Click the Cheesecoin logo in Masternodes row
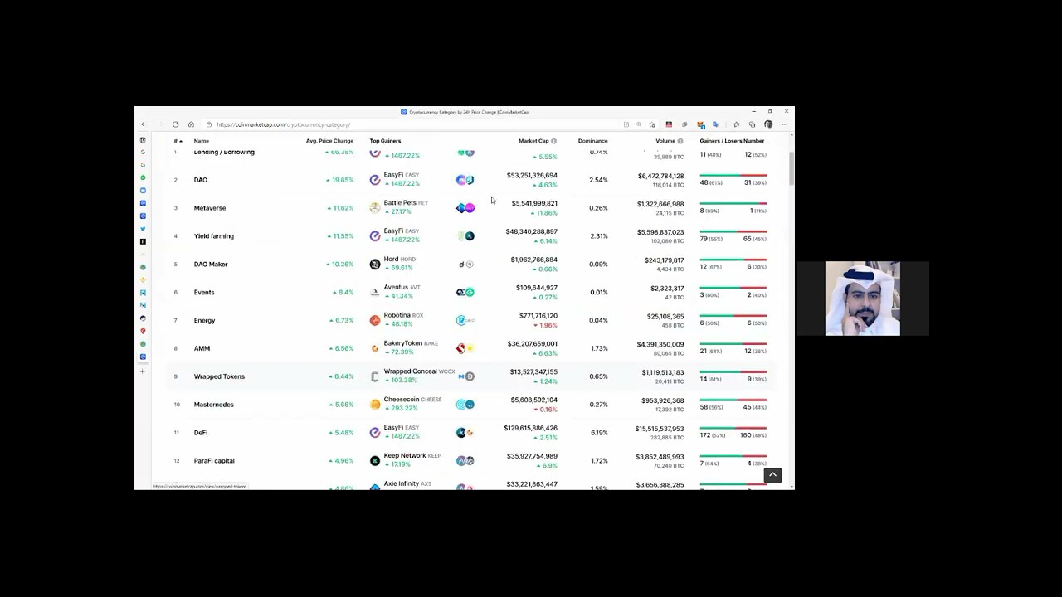Image resolution: width=1062 pixels, height=597 pixels. pos(375,405)
